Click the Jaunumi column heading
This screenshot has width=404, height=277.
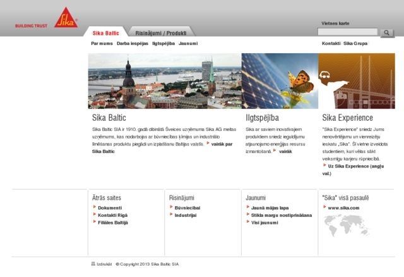255,198
